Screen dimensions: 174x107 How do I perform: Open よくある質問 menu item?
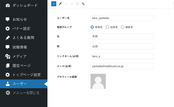pos(24,38)
